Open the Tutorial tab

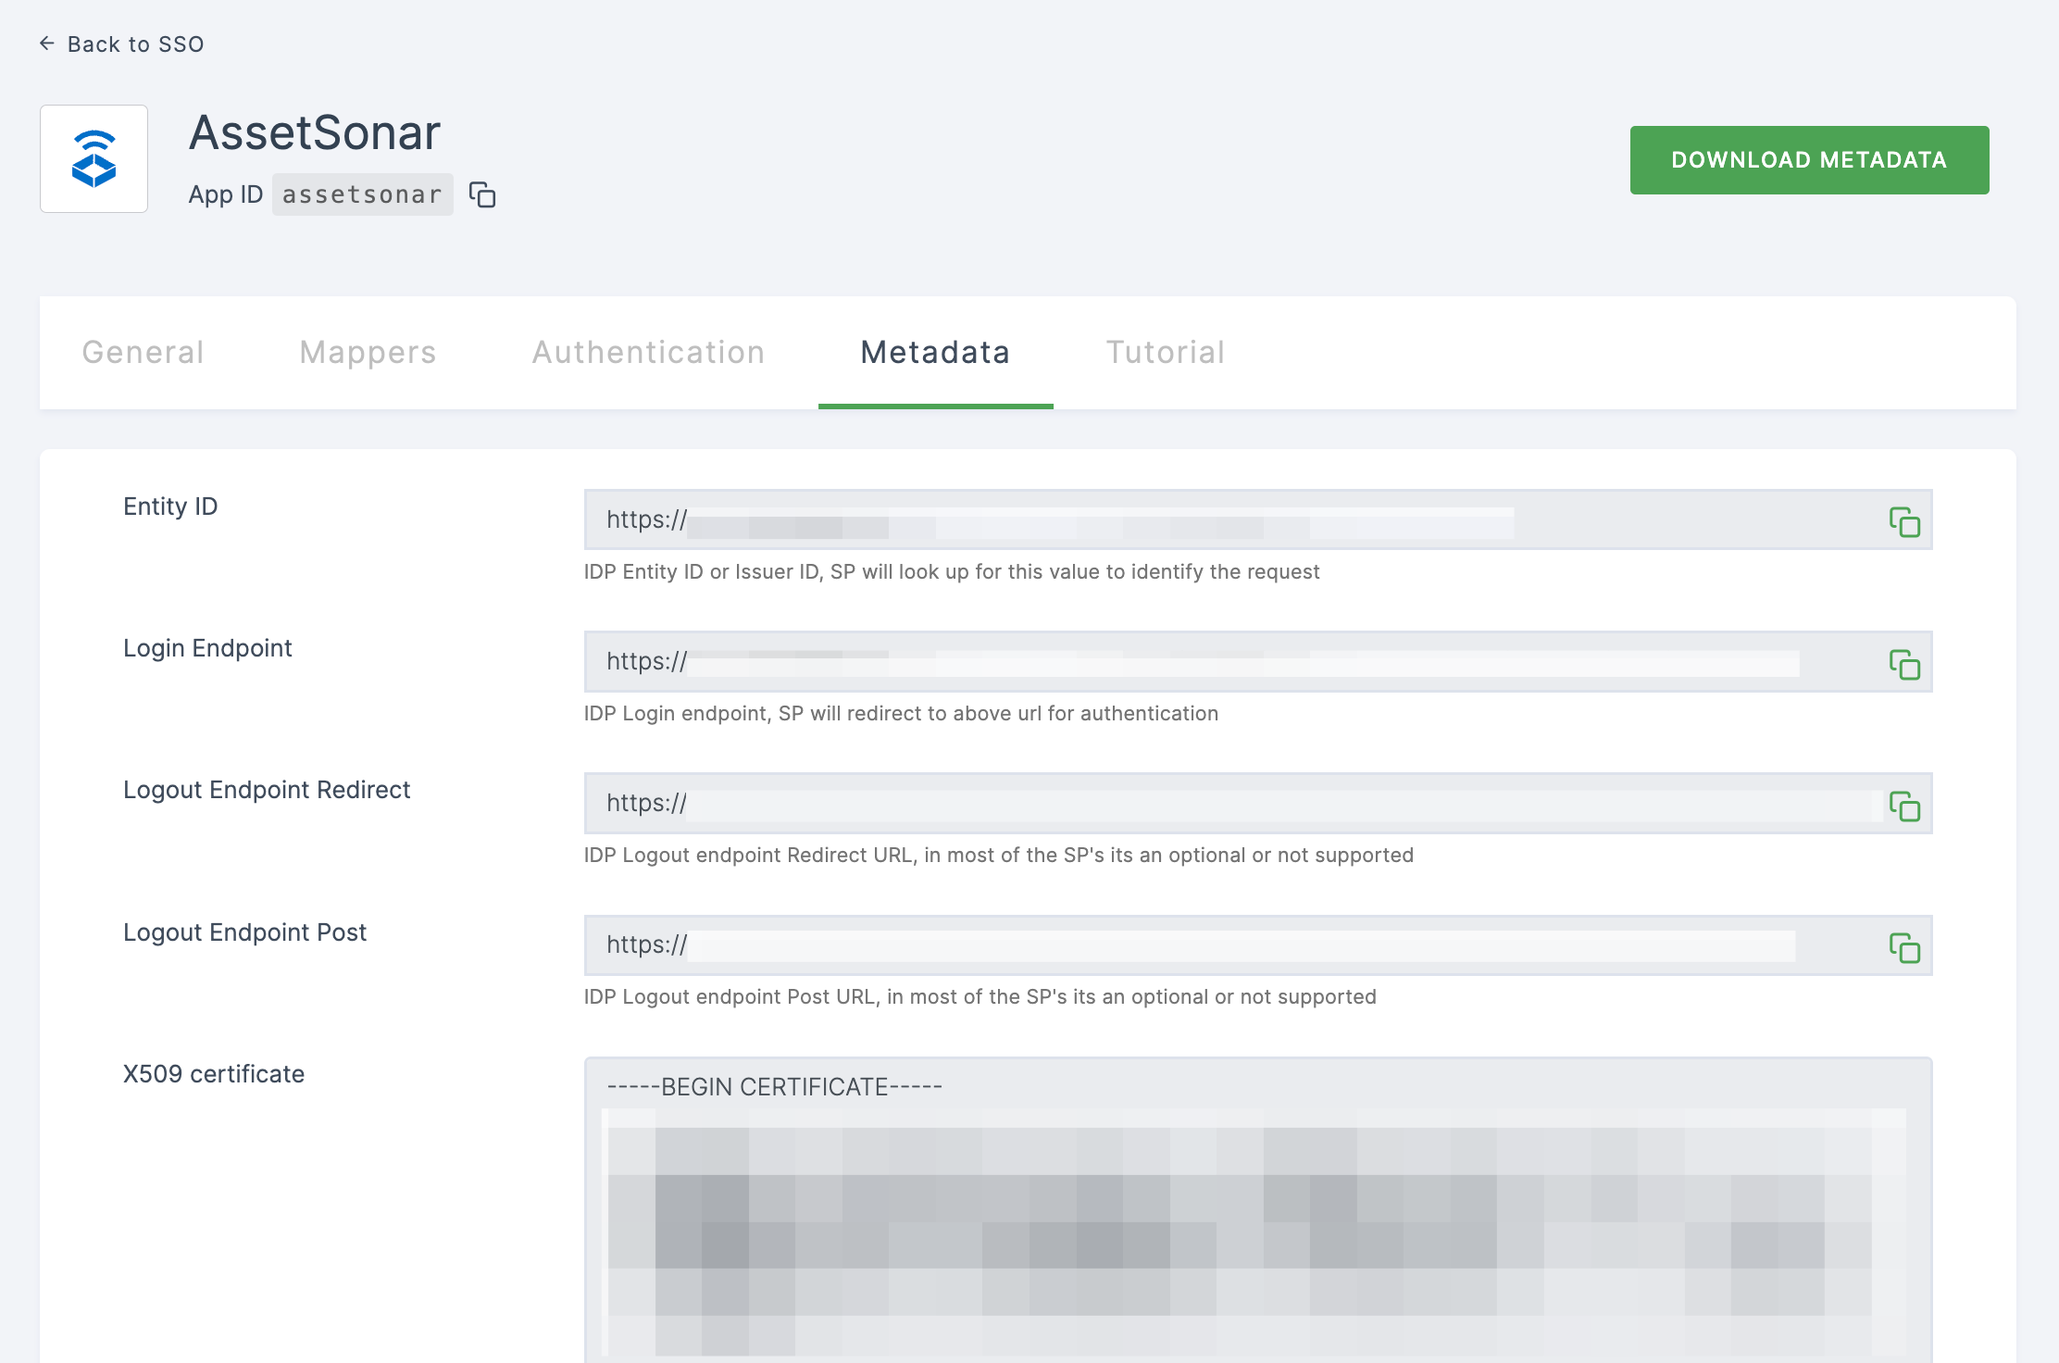[x=1165, y=352]
